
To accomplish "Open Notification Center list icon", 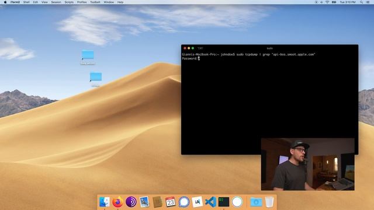I will click(368, 2).
